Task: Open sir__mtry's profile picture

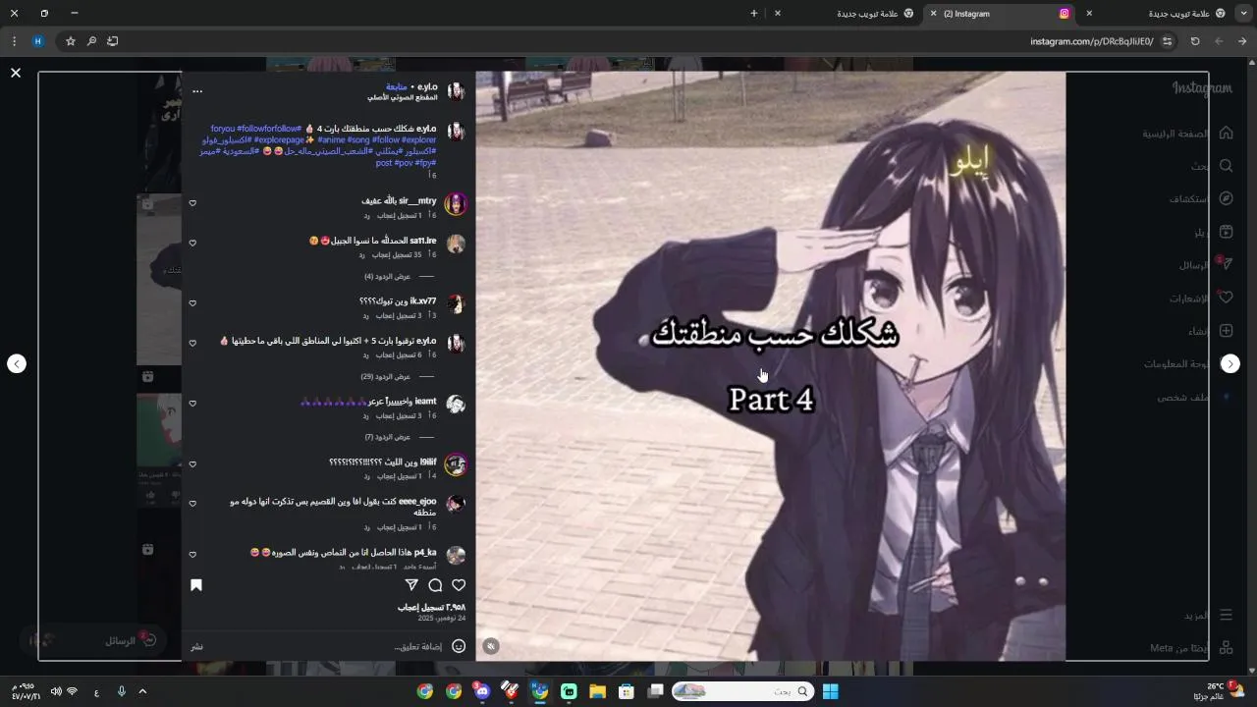Action: (456, 204)
